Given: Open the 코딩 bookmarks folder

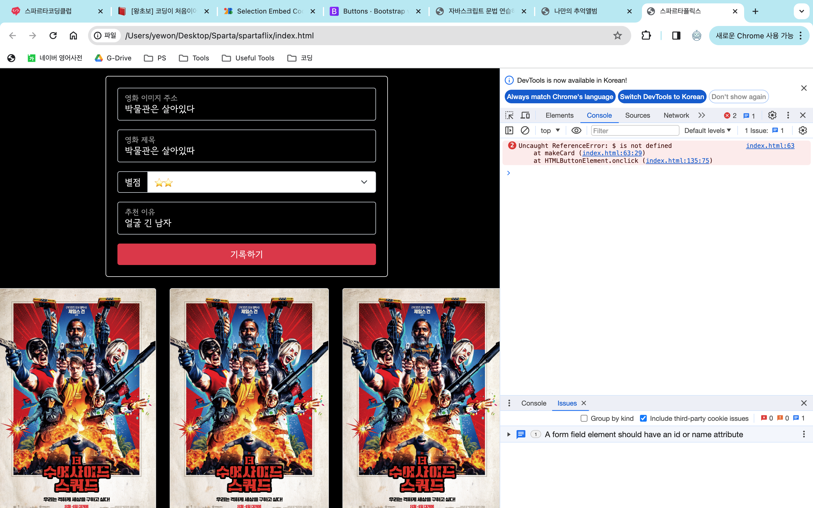Looking at the screenshot, I should pyautogui.click(x=300, y=58).
